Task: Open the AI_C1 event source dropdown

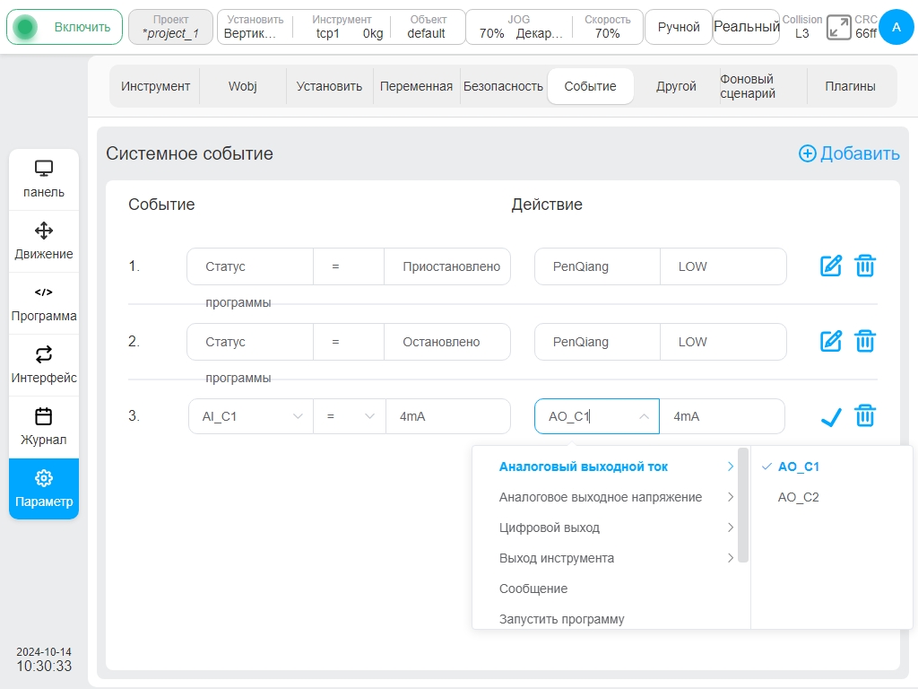Action: [251, 416]
